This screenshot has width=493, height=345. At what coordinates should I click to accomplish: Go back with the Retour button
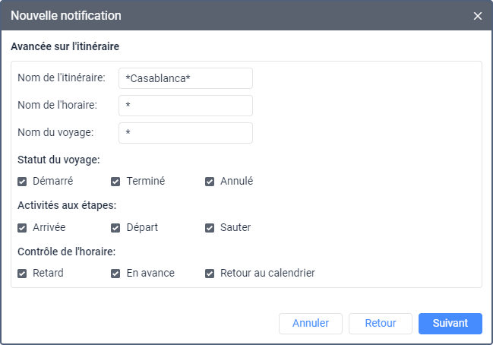click(x=380, y=323)
